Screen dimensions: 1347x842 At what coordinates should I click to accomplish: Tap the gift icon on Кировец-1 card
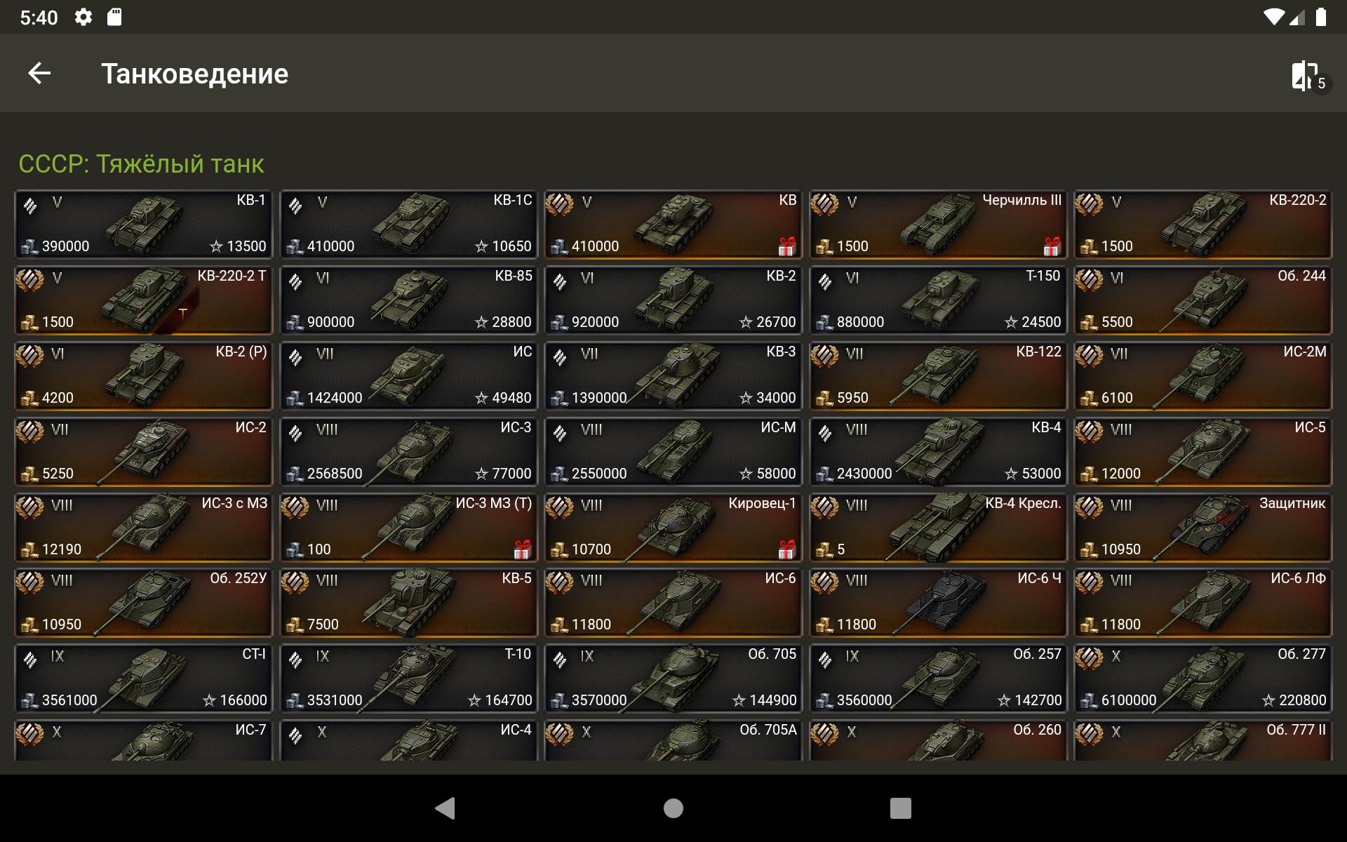787,549
